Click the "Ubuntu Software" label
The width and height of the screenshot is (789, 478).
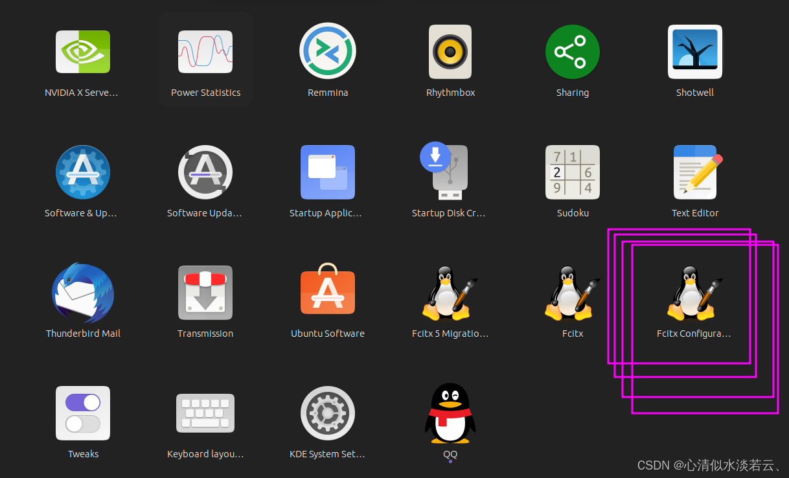328,334
